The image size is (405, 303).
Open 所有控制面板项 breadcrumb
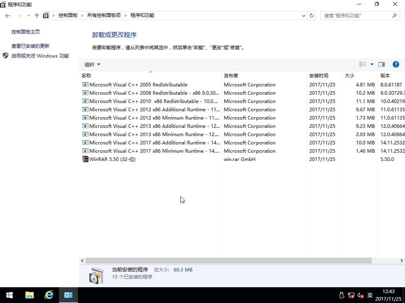pyautogui.click(x=104, y=15)
